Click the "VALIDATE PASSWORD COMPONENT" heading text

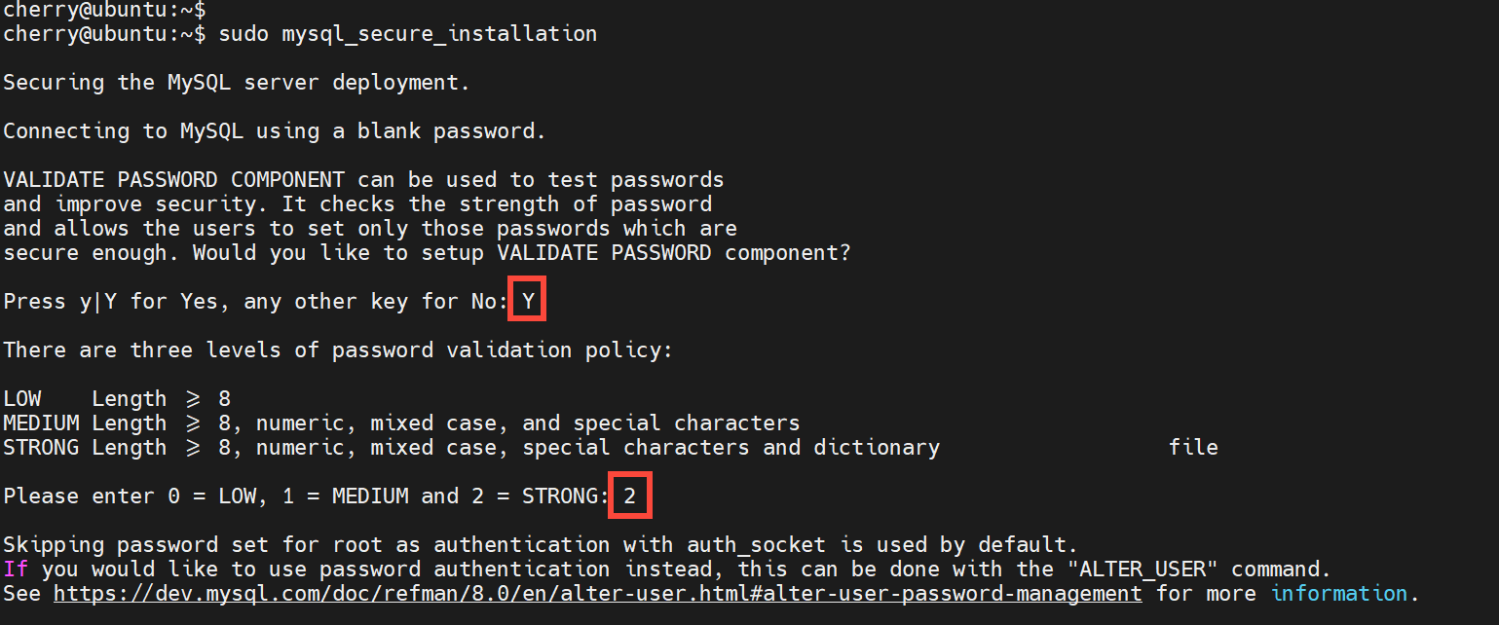[x=173, y=180]
